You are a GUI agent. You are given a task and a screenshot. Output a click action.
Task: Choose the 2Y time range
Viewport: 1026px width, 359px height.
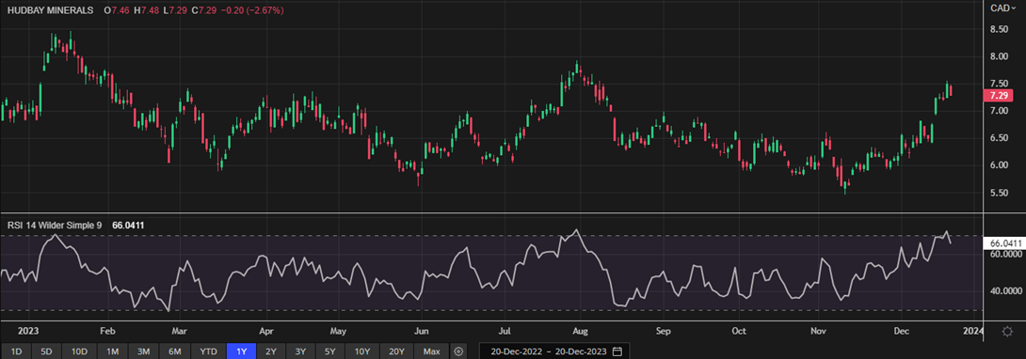tap(271, 351)
